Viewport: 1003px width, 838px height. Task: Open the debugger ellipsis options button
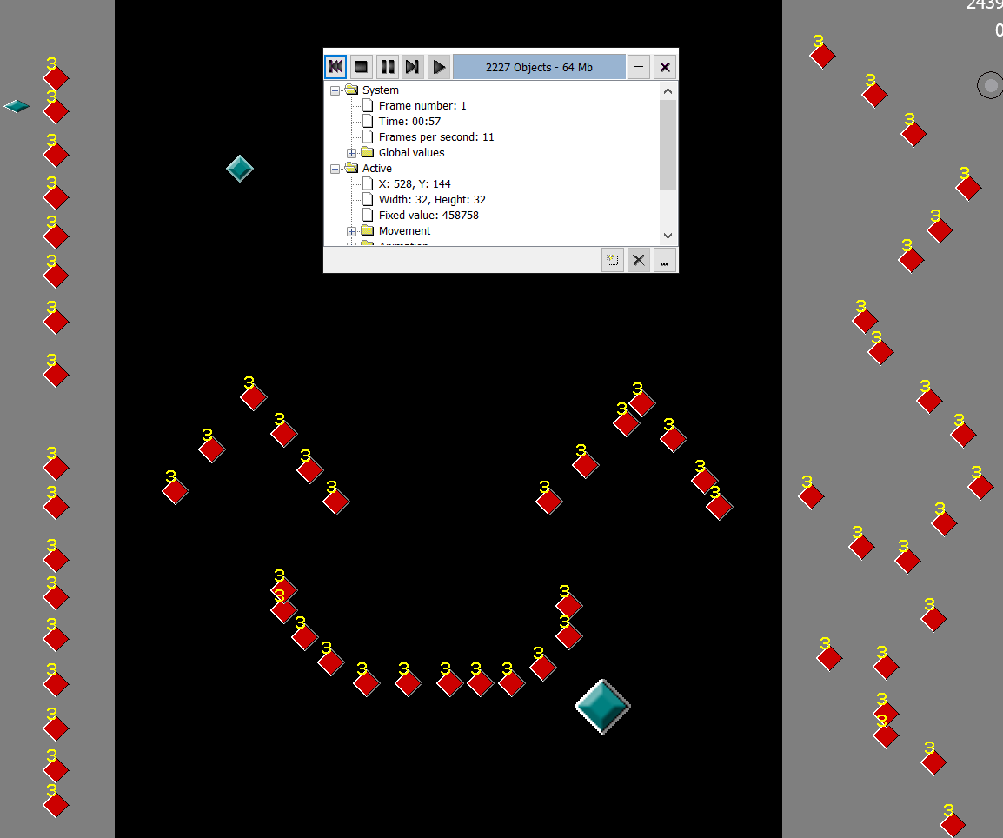click(x=665, y=260)
